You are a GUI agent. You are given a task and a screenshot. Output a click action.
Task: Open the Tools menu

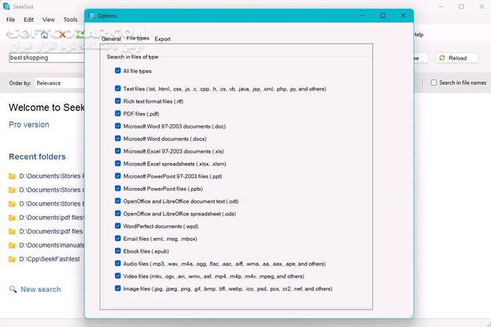70,20
